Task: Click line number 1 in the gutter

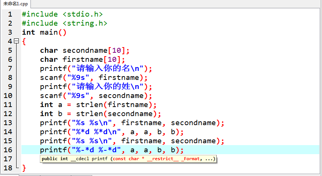Action: [x=10, y=14]
